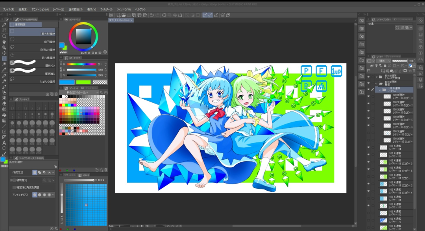
Task: Toggle visibility of the アイテム layer folder
Action: (369, 89)
